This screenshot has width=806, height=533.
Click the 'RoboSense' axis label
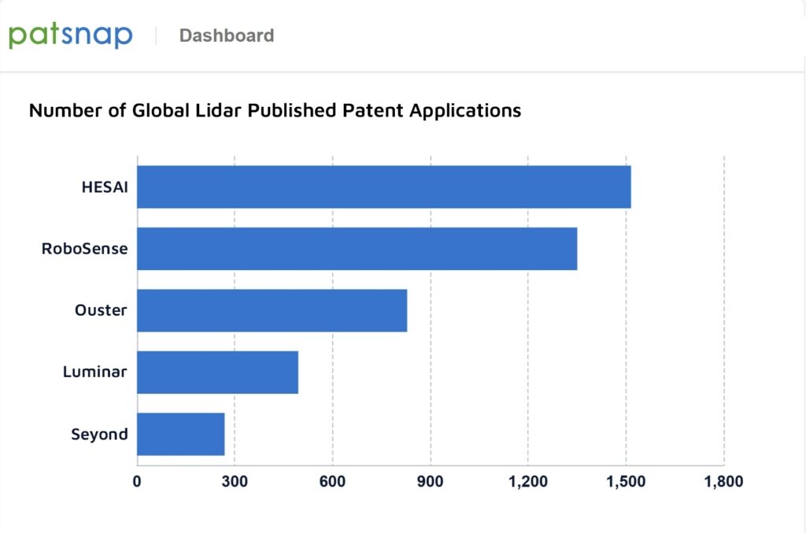pyautogui.click(x=85, y=249)
